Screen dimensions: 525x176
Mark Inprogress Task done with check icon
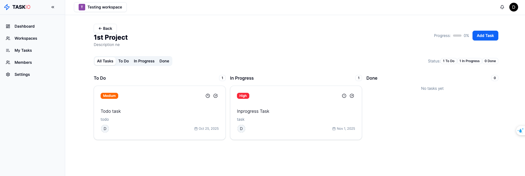pos(352,96)
